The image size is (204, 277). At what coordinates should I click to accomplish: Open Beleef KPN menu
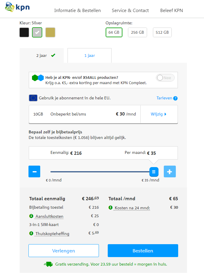pos(171,11)
